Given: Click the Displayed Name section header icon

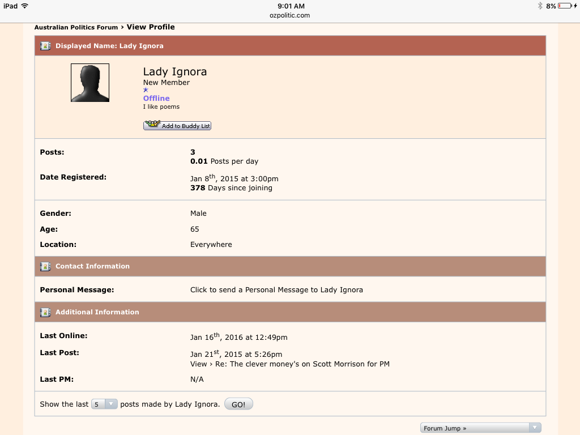Looking at the screenshot, I should (46, 46).
